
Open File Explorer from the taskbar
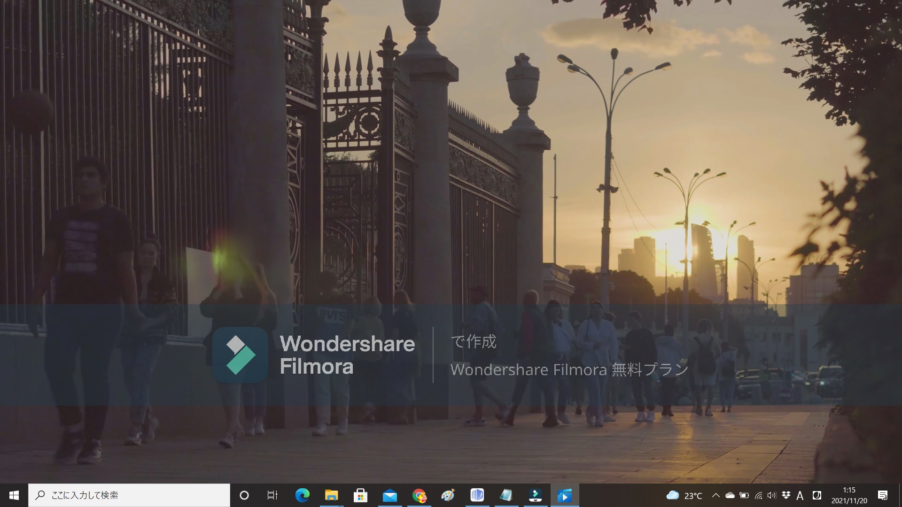[x=331, y=495]
